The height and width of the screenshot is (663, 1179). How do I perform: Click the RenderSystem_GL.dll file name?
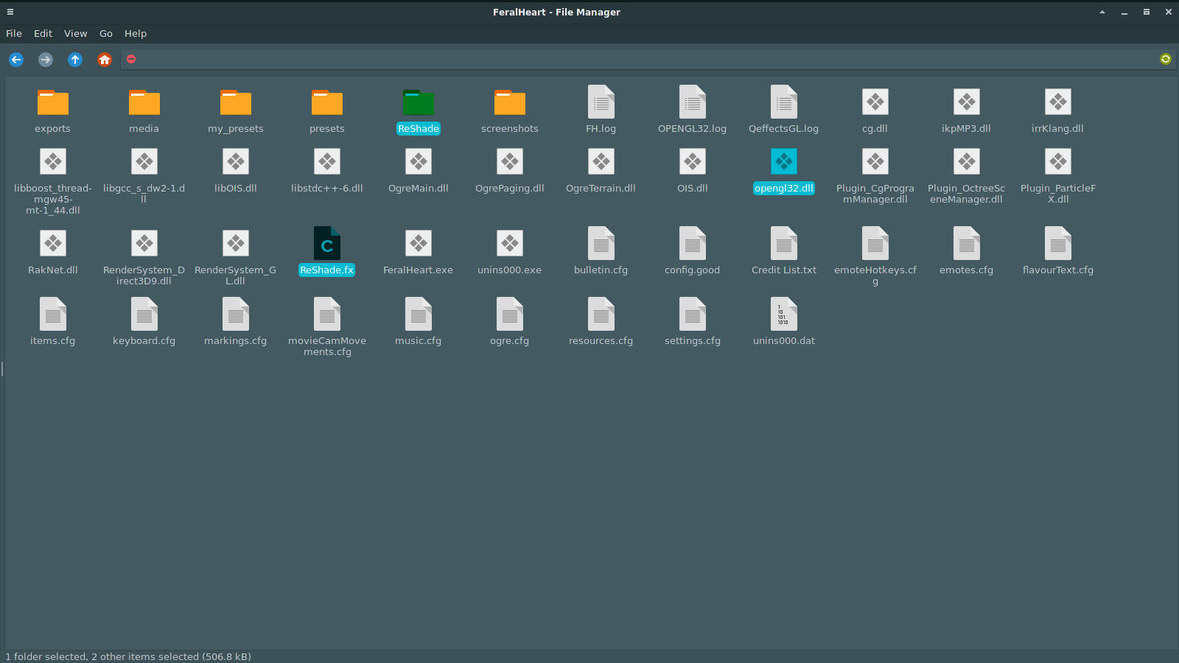pos(236,276)
